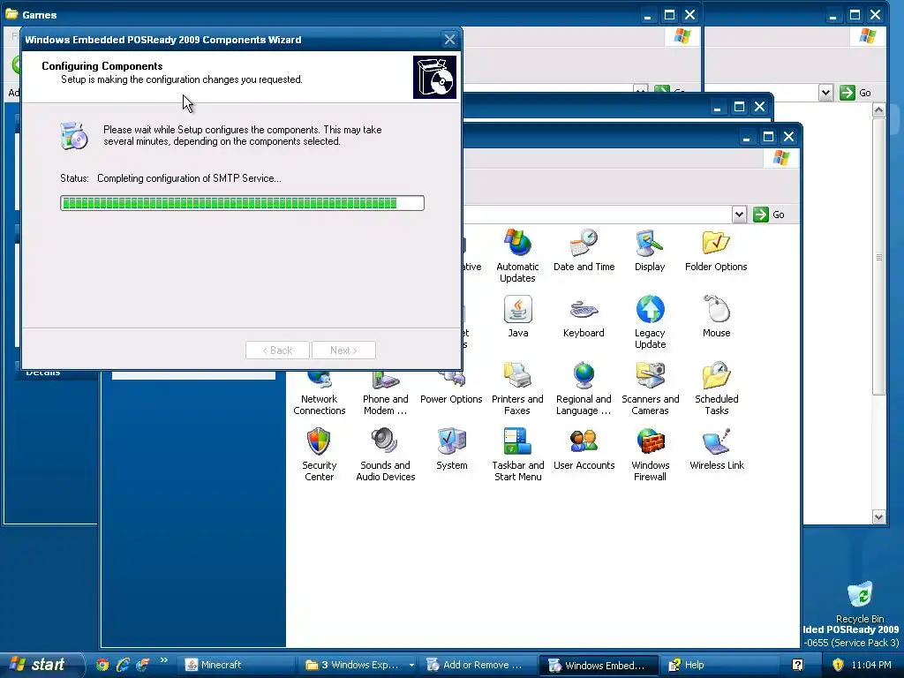Image resolution: width=904 pixels, height=678 pixels.
Task: Open Sounds and Audio Devices
Action: [x=385, y=455]
